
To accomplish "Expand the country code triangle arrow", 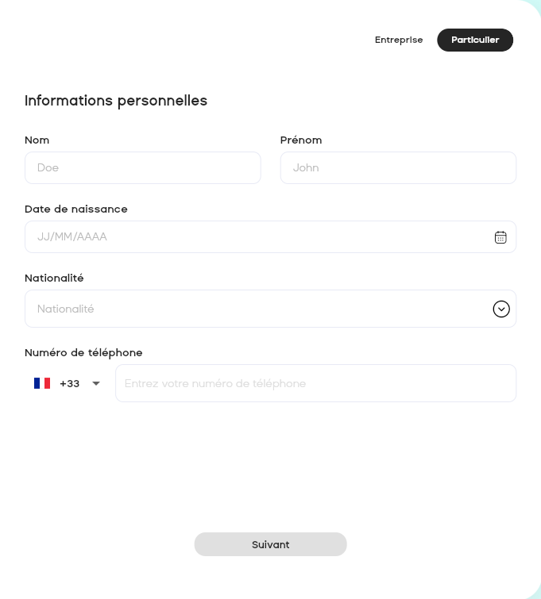I will pyautogui.click(x=96, y=383).
